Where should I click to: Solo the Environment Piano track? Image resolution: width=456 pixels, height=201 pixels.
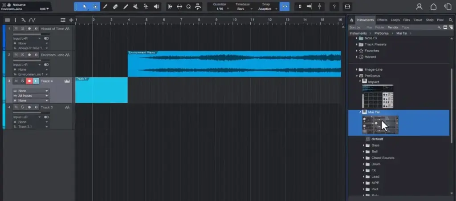pos(22,55)
